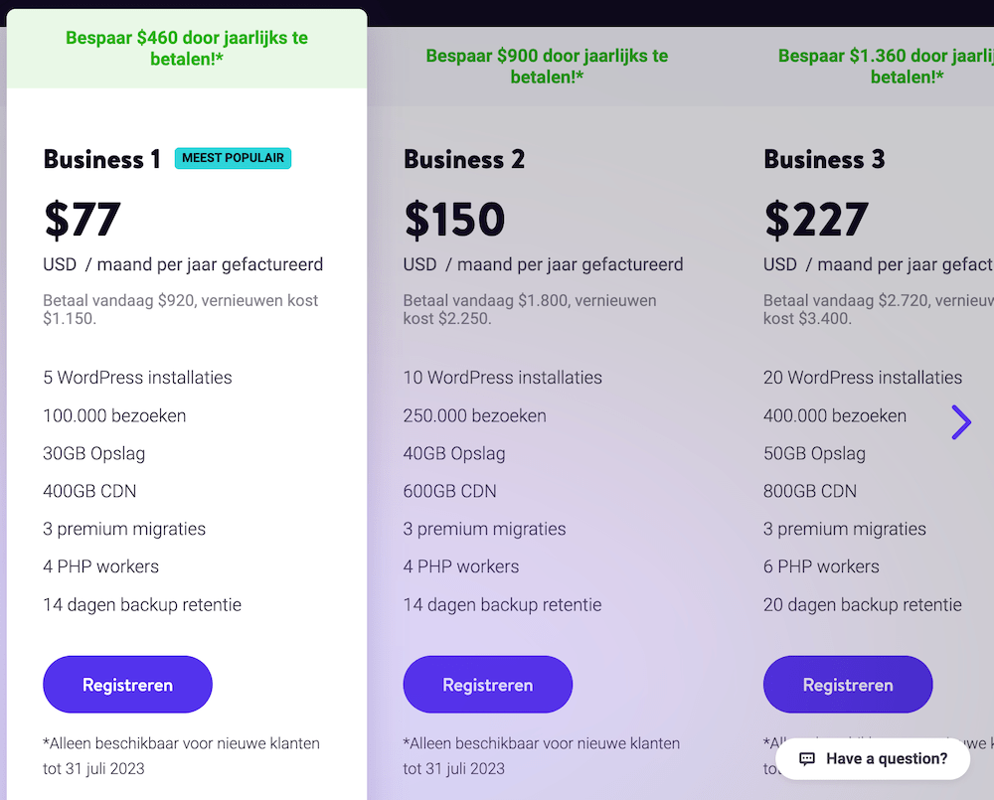This screenshot has height=800, width=994.
Task: Click the "5 WordPress installaties" feature
Action: 137,378
